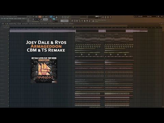
Task: Click the tempo display
Action: 45,19
